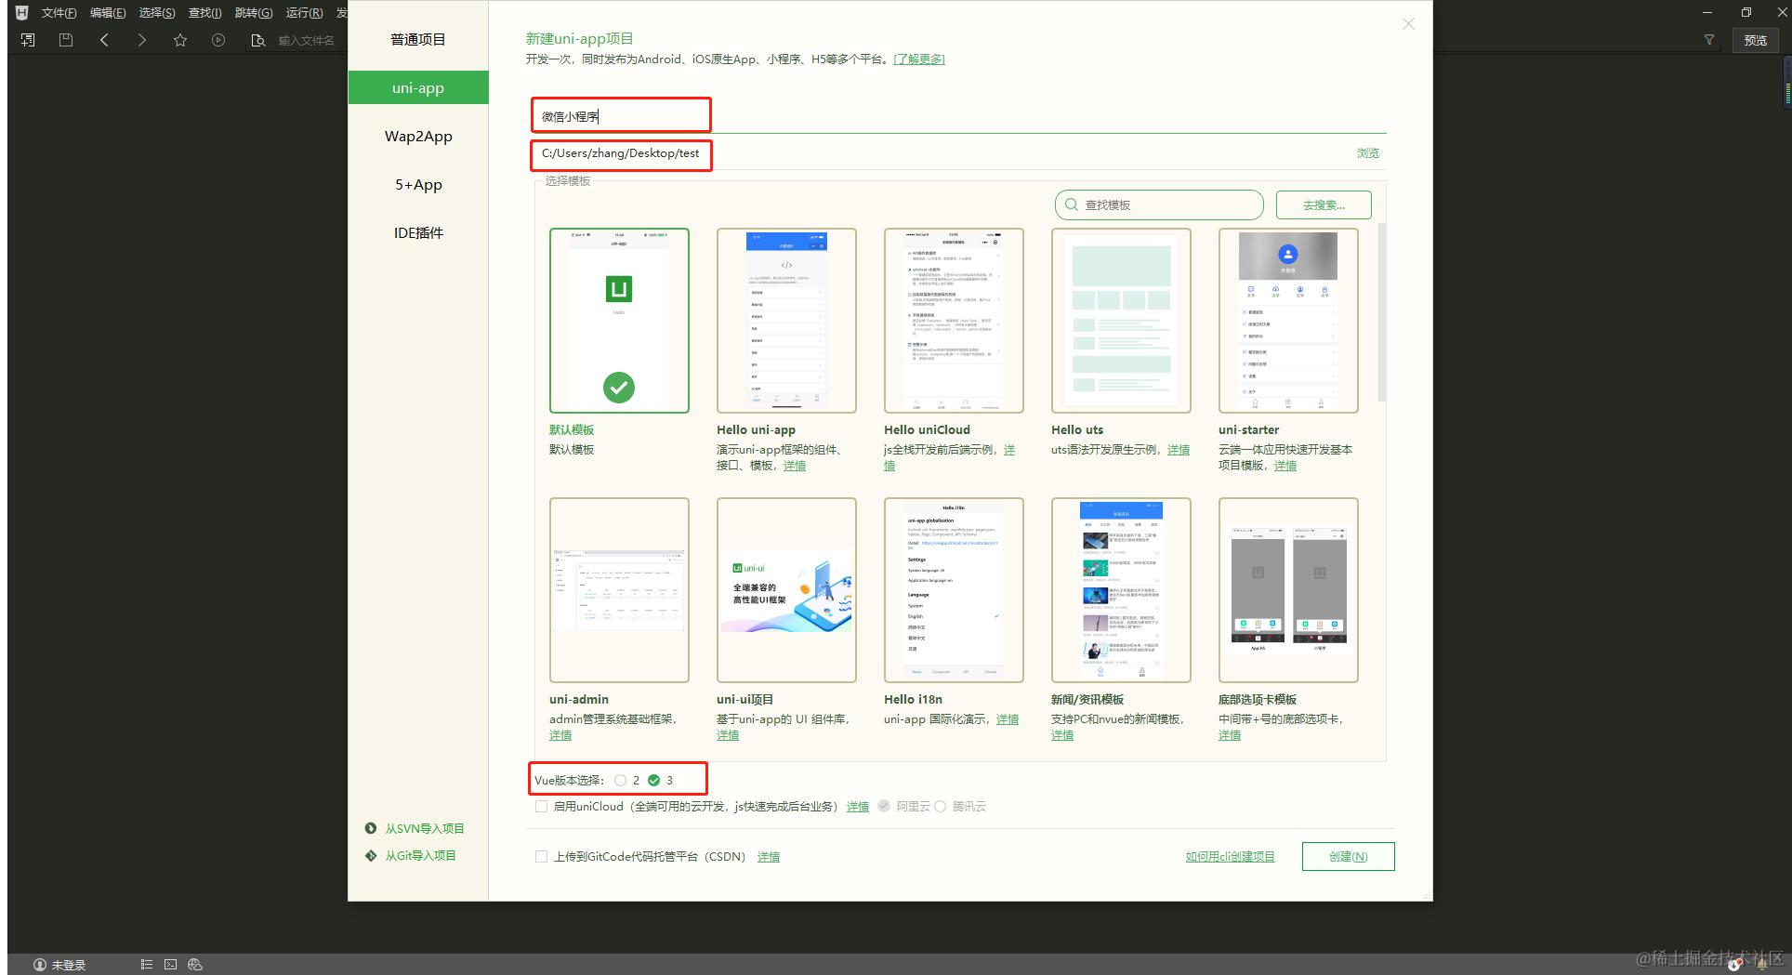Open the 跳转(G) menu
1792x975 pixels.
coord(254,12)
